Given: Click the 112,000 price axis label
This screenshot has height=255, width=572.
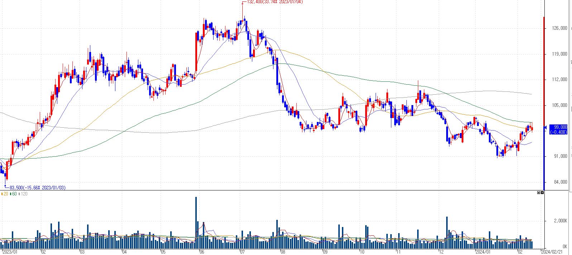Looking at the screenshot, I should (560, 79).
